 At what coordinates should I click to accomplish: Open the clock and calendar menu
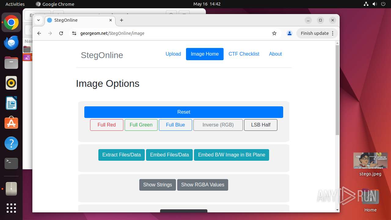207,4
